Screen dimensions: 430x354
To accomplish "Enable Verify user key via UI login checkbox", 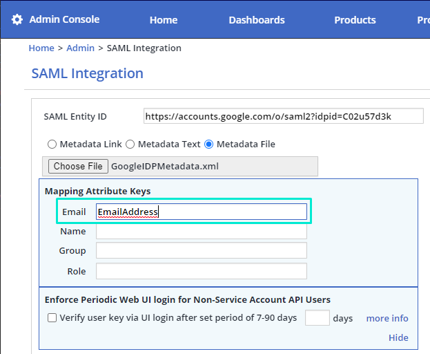I will 52,318.
